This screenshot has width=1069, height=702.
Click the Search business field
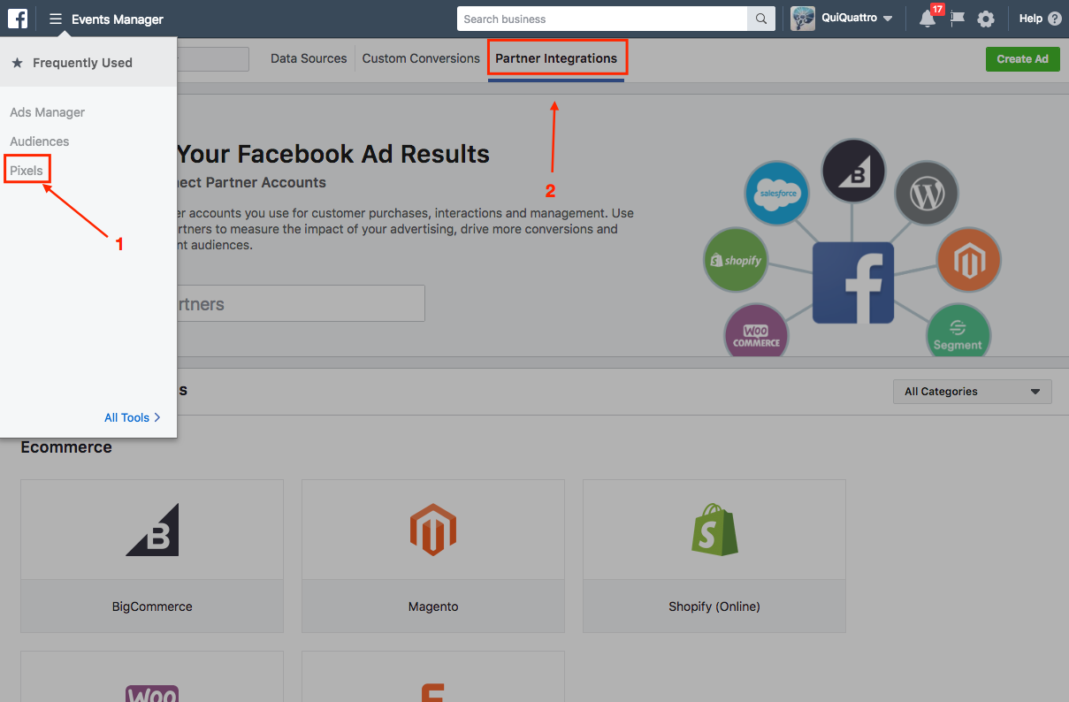pos(602,19)
